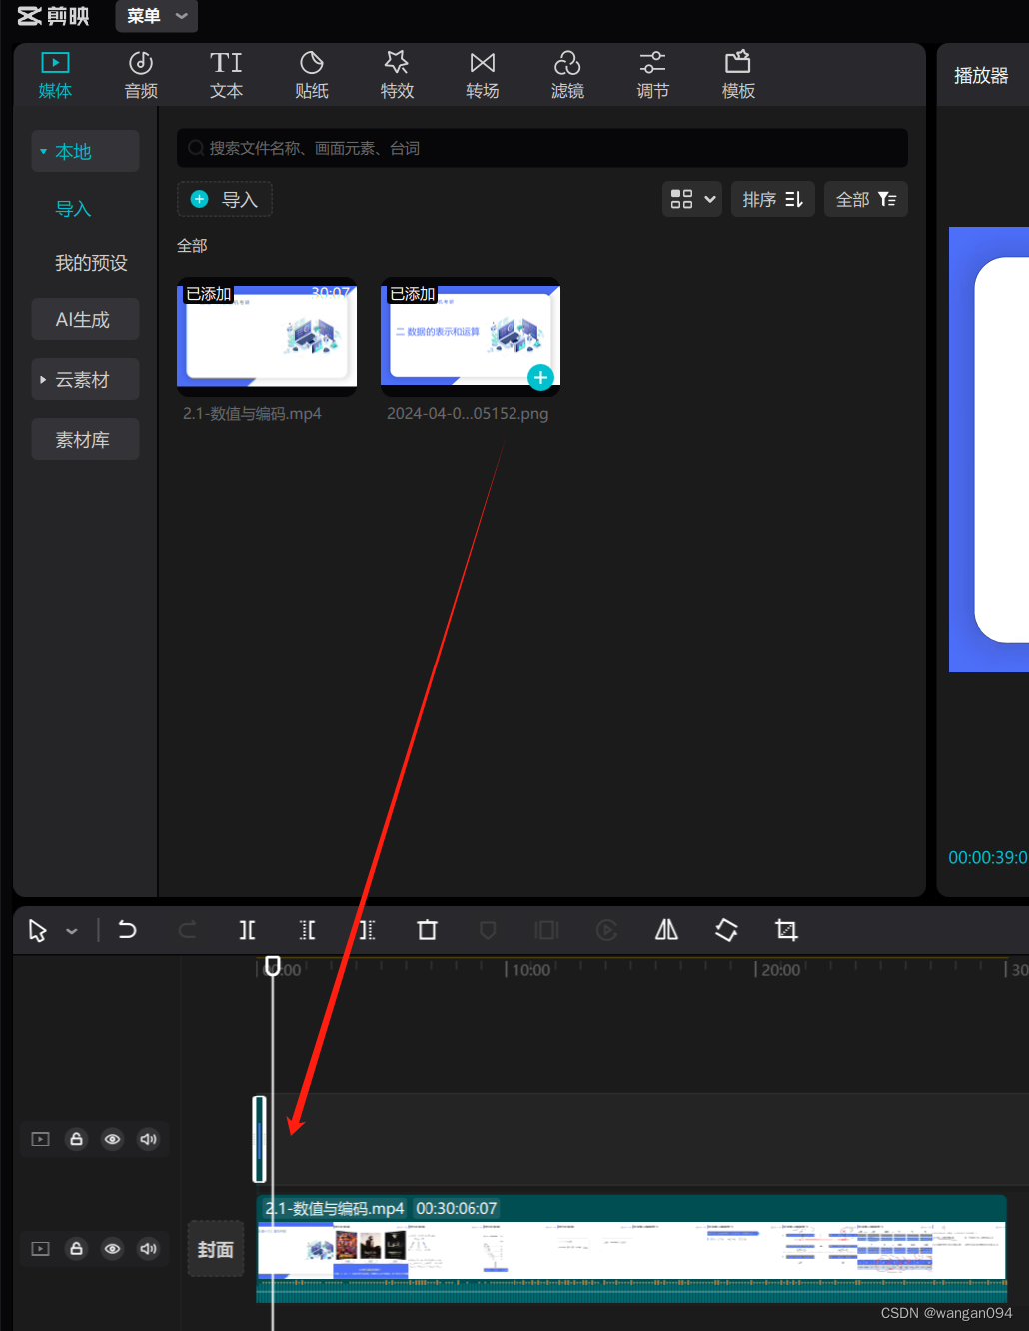The image size is (1029, 1331).
Task: Open the 转场 transitions tab
Action: [483, 76]
